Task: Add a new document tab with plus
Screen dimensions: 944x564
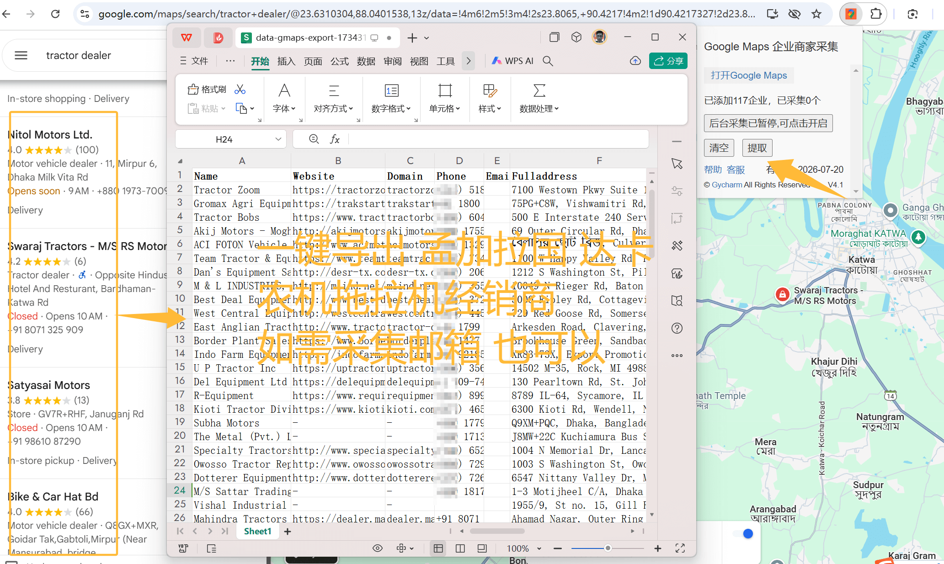Action: tap(412, 38)
